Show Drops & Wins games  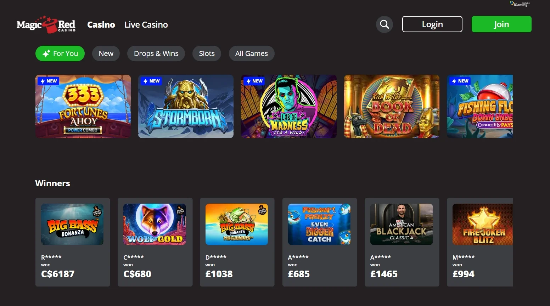(156, 53)
